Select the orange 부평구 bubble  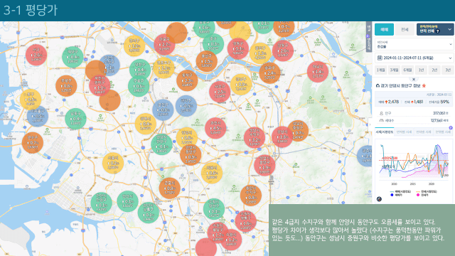(x=66, y=86)
